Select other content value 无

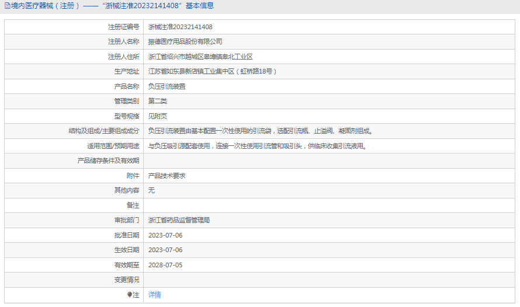pyautogui.click(x=151, y=190)
